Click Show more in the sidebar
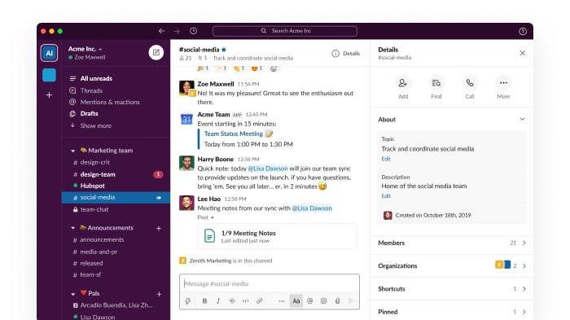Image resolution: width=570 pixels, height=320 pixels. tap(95, 125)
